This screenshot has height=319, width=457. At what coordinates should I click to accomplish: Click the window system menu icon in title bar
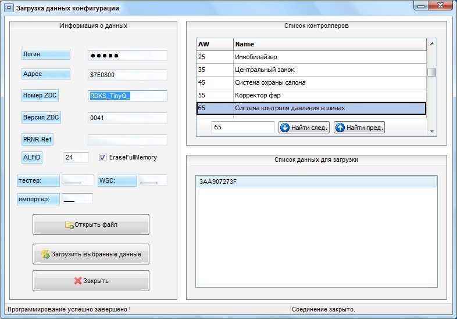9,8
